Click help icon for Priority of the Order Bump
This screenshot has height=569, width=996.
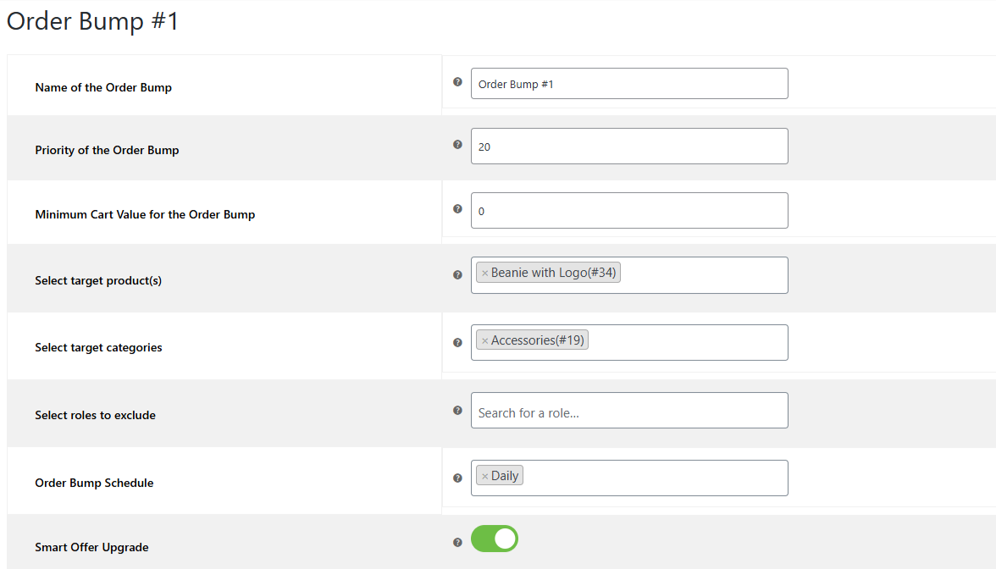point(457,145)
